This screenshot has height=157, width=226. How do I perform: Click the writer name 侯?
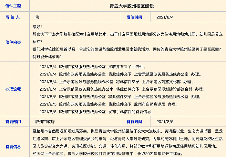37,17
